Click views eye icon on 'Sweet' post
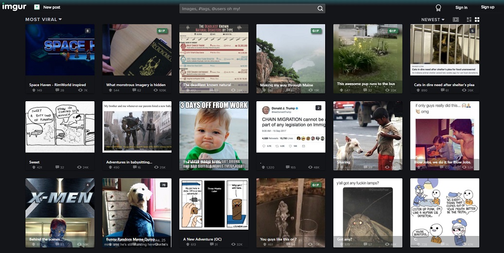The image size is (504, 253). 80,167
